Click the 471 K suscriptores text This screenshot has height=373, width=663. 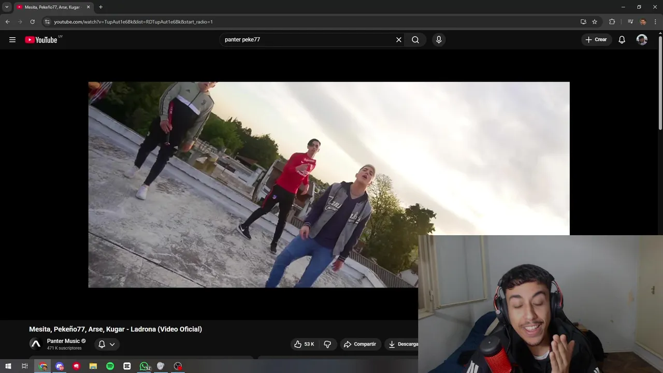(x=64, y=348)
